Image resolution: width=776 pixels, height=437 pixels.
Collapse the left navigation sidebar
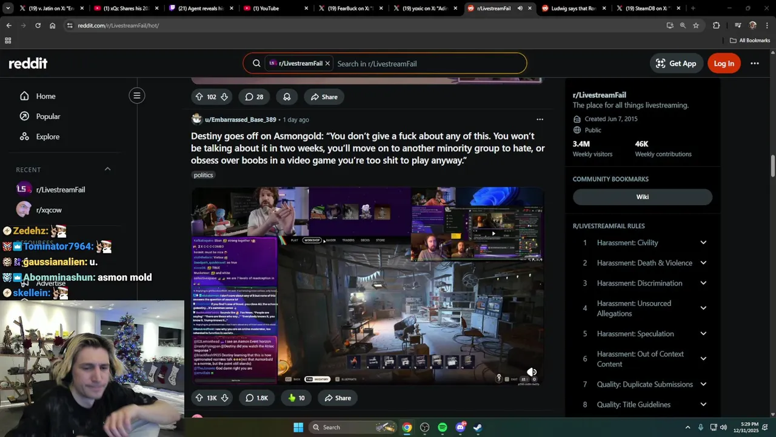[137, 95]
